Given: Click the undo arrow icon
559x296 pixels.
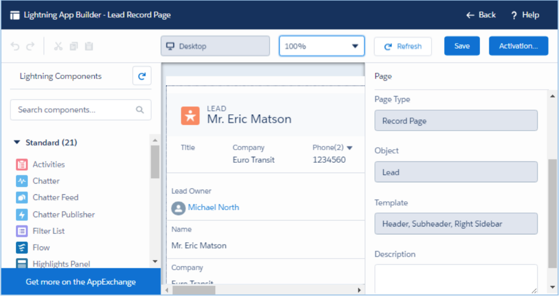Looking at the screenshot, I should click(15, 46).
